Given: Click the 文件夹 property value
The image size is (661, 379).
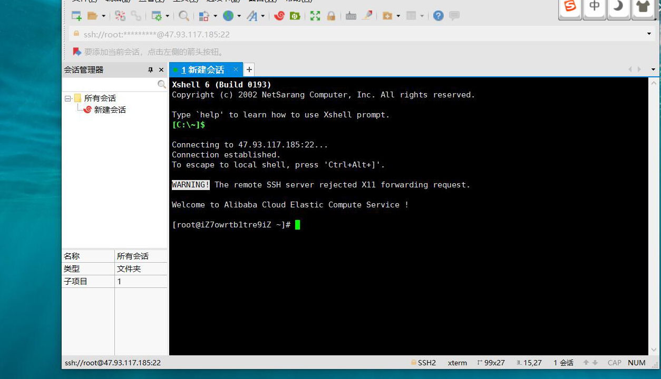Looking at the screenshot, I should point(129,269).
